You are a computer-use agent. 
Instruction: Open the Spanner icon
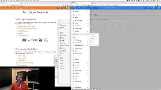tap(73, 76)
